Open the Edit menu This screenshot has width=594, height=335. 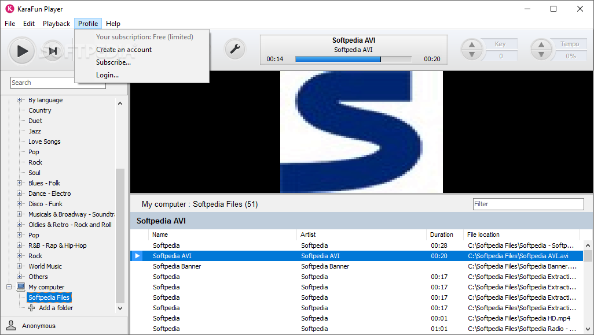pos(29,24)
